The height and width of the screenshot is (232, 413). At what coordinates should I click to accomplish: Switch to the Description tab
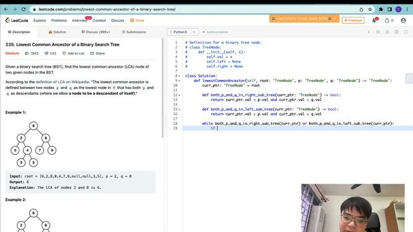coord(19,32)
